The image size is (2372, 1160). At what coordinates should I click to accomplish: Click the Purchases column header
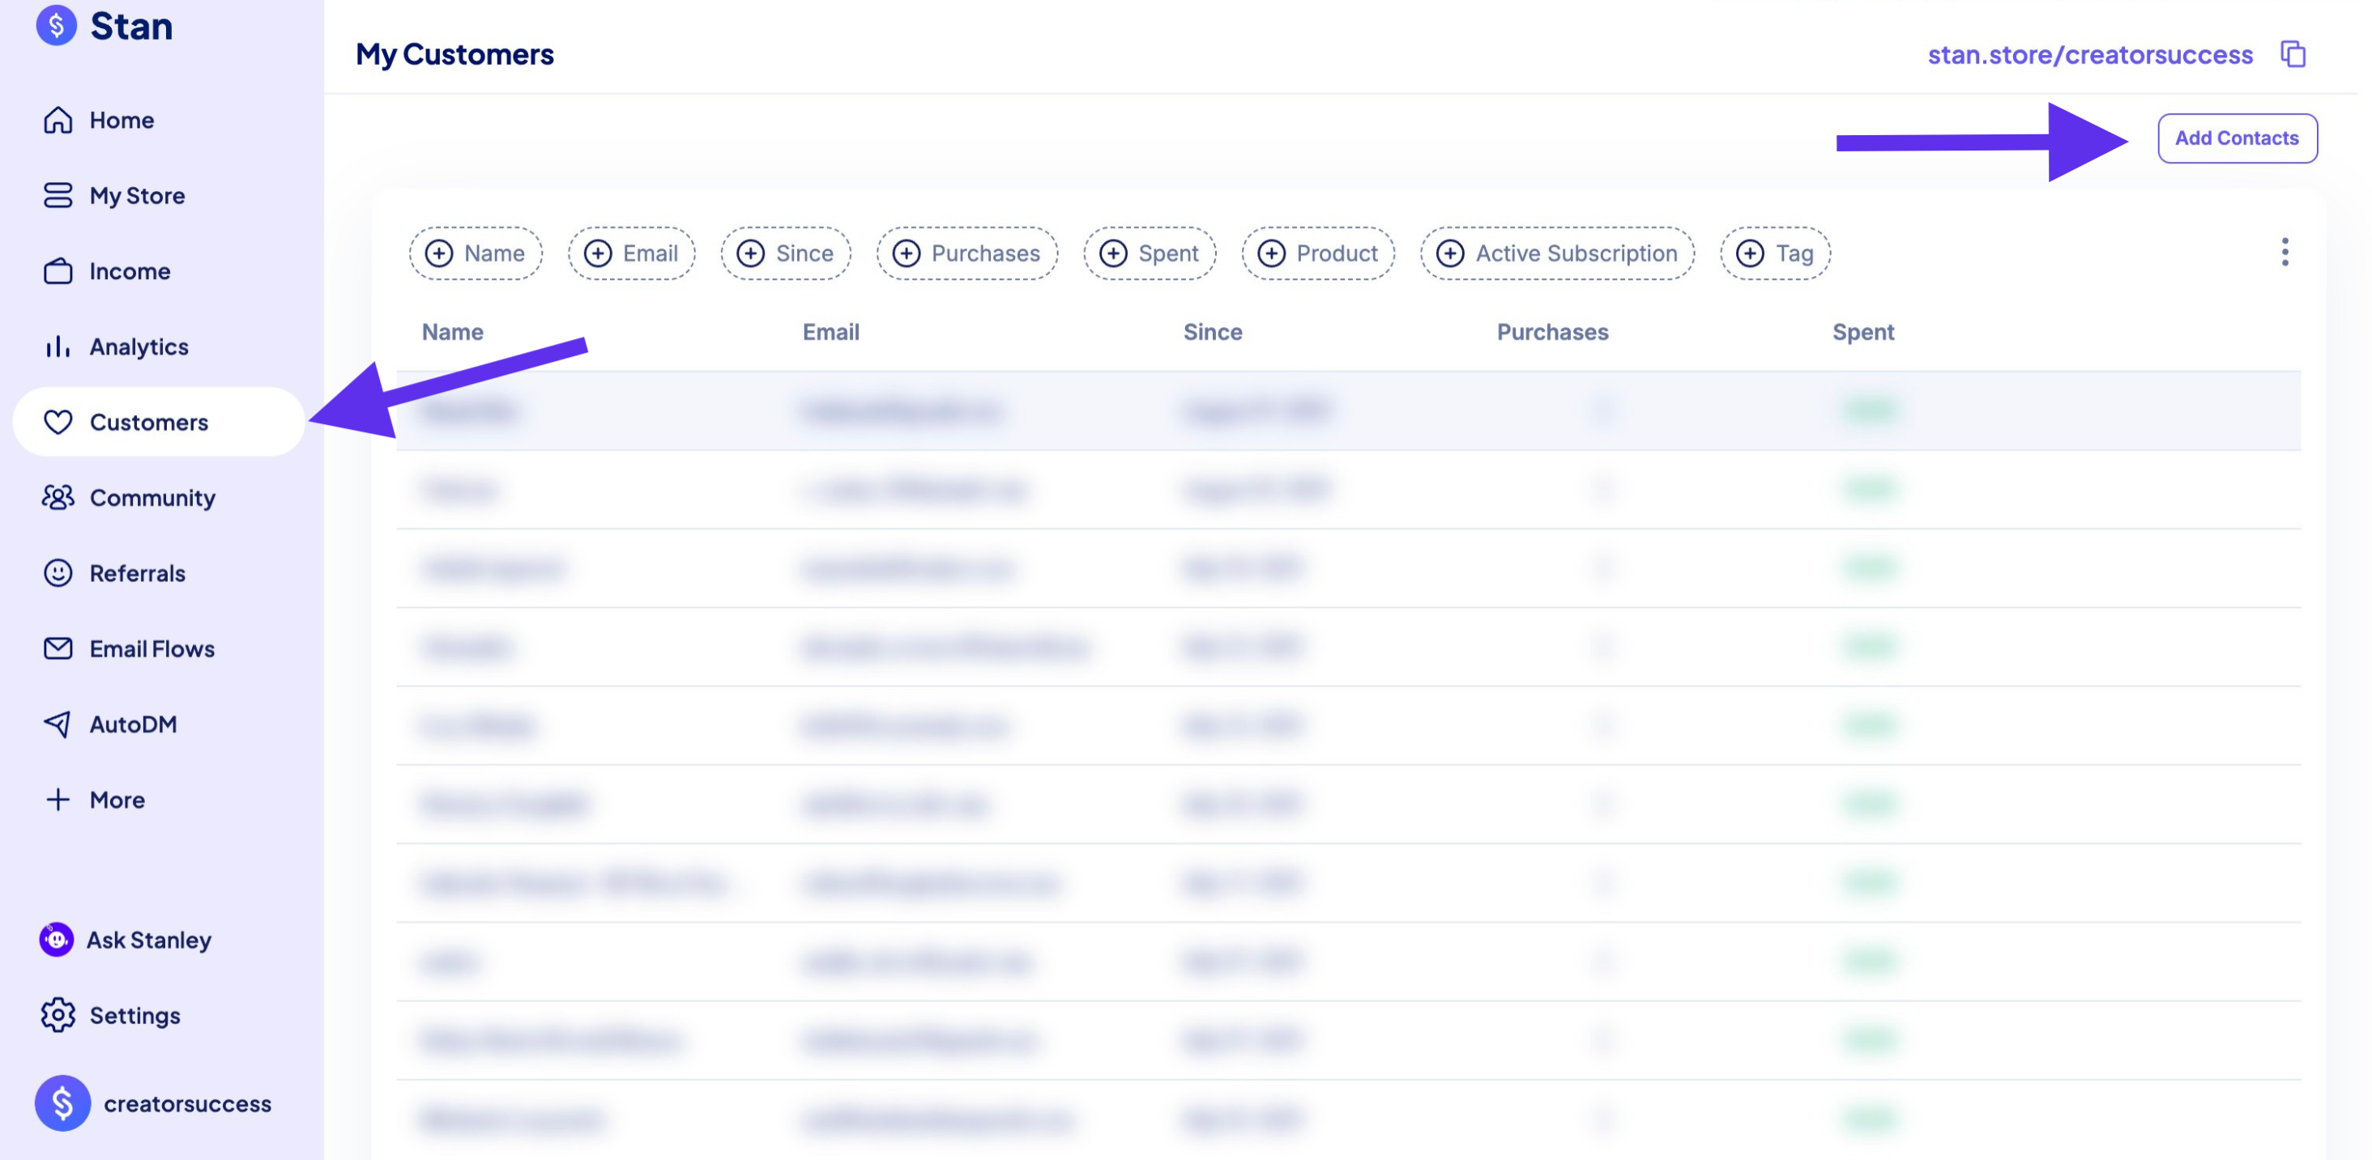pos(1552,331)
